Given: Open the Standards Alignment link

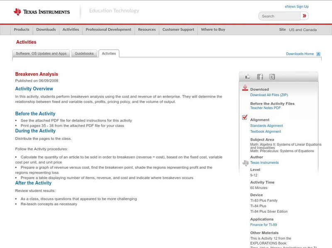Looking at the screenshot, I should coord(266,126).
